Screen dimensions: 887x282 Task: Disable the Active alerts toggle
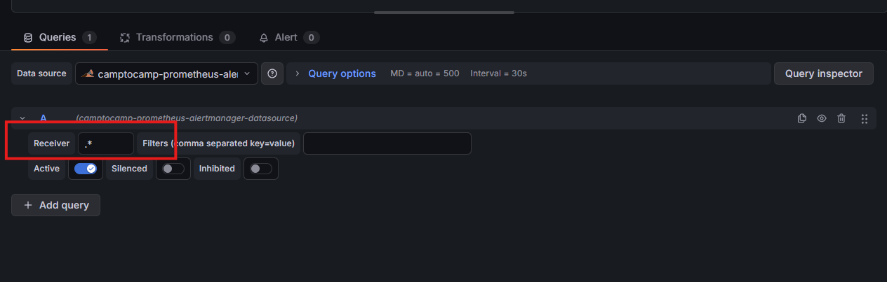point(86,169)
